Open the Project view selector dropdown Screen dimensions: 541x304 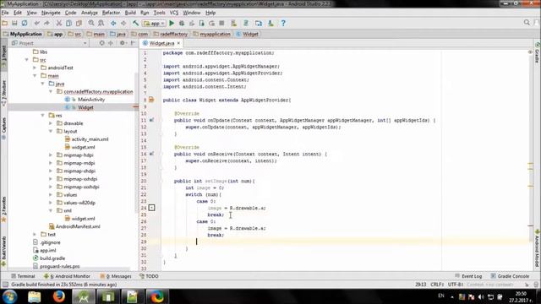[x=49, y=43]
